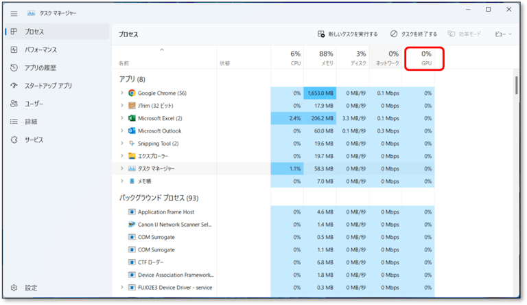Collapse sort arrow above the 名前 column
This screenshot has width=527, height=305.
tap(162, 50)
